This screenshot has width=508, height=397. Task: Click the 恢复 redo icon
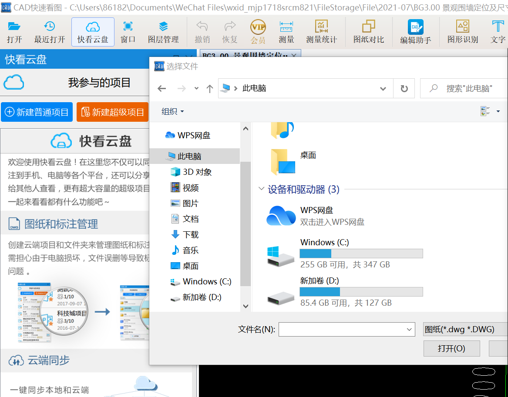(230, 32)
